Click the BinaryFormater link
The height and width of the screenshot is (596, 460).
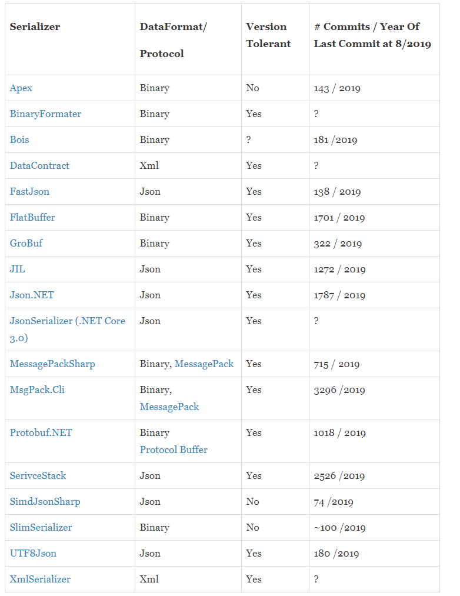tap(45, 114)
